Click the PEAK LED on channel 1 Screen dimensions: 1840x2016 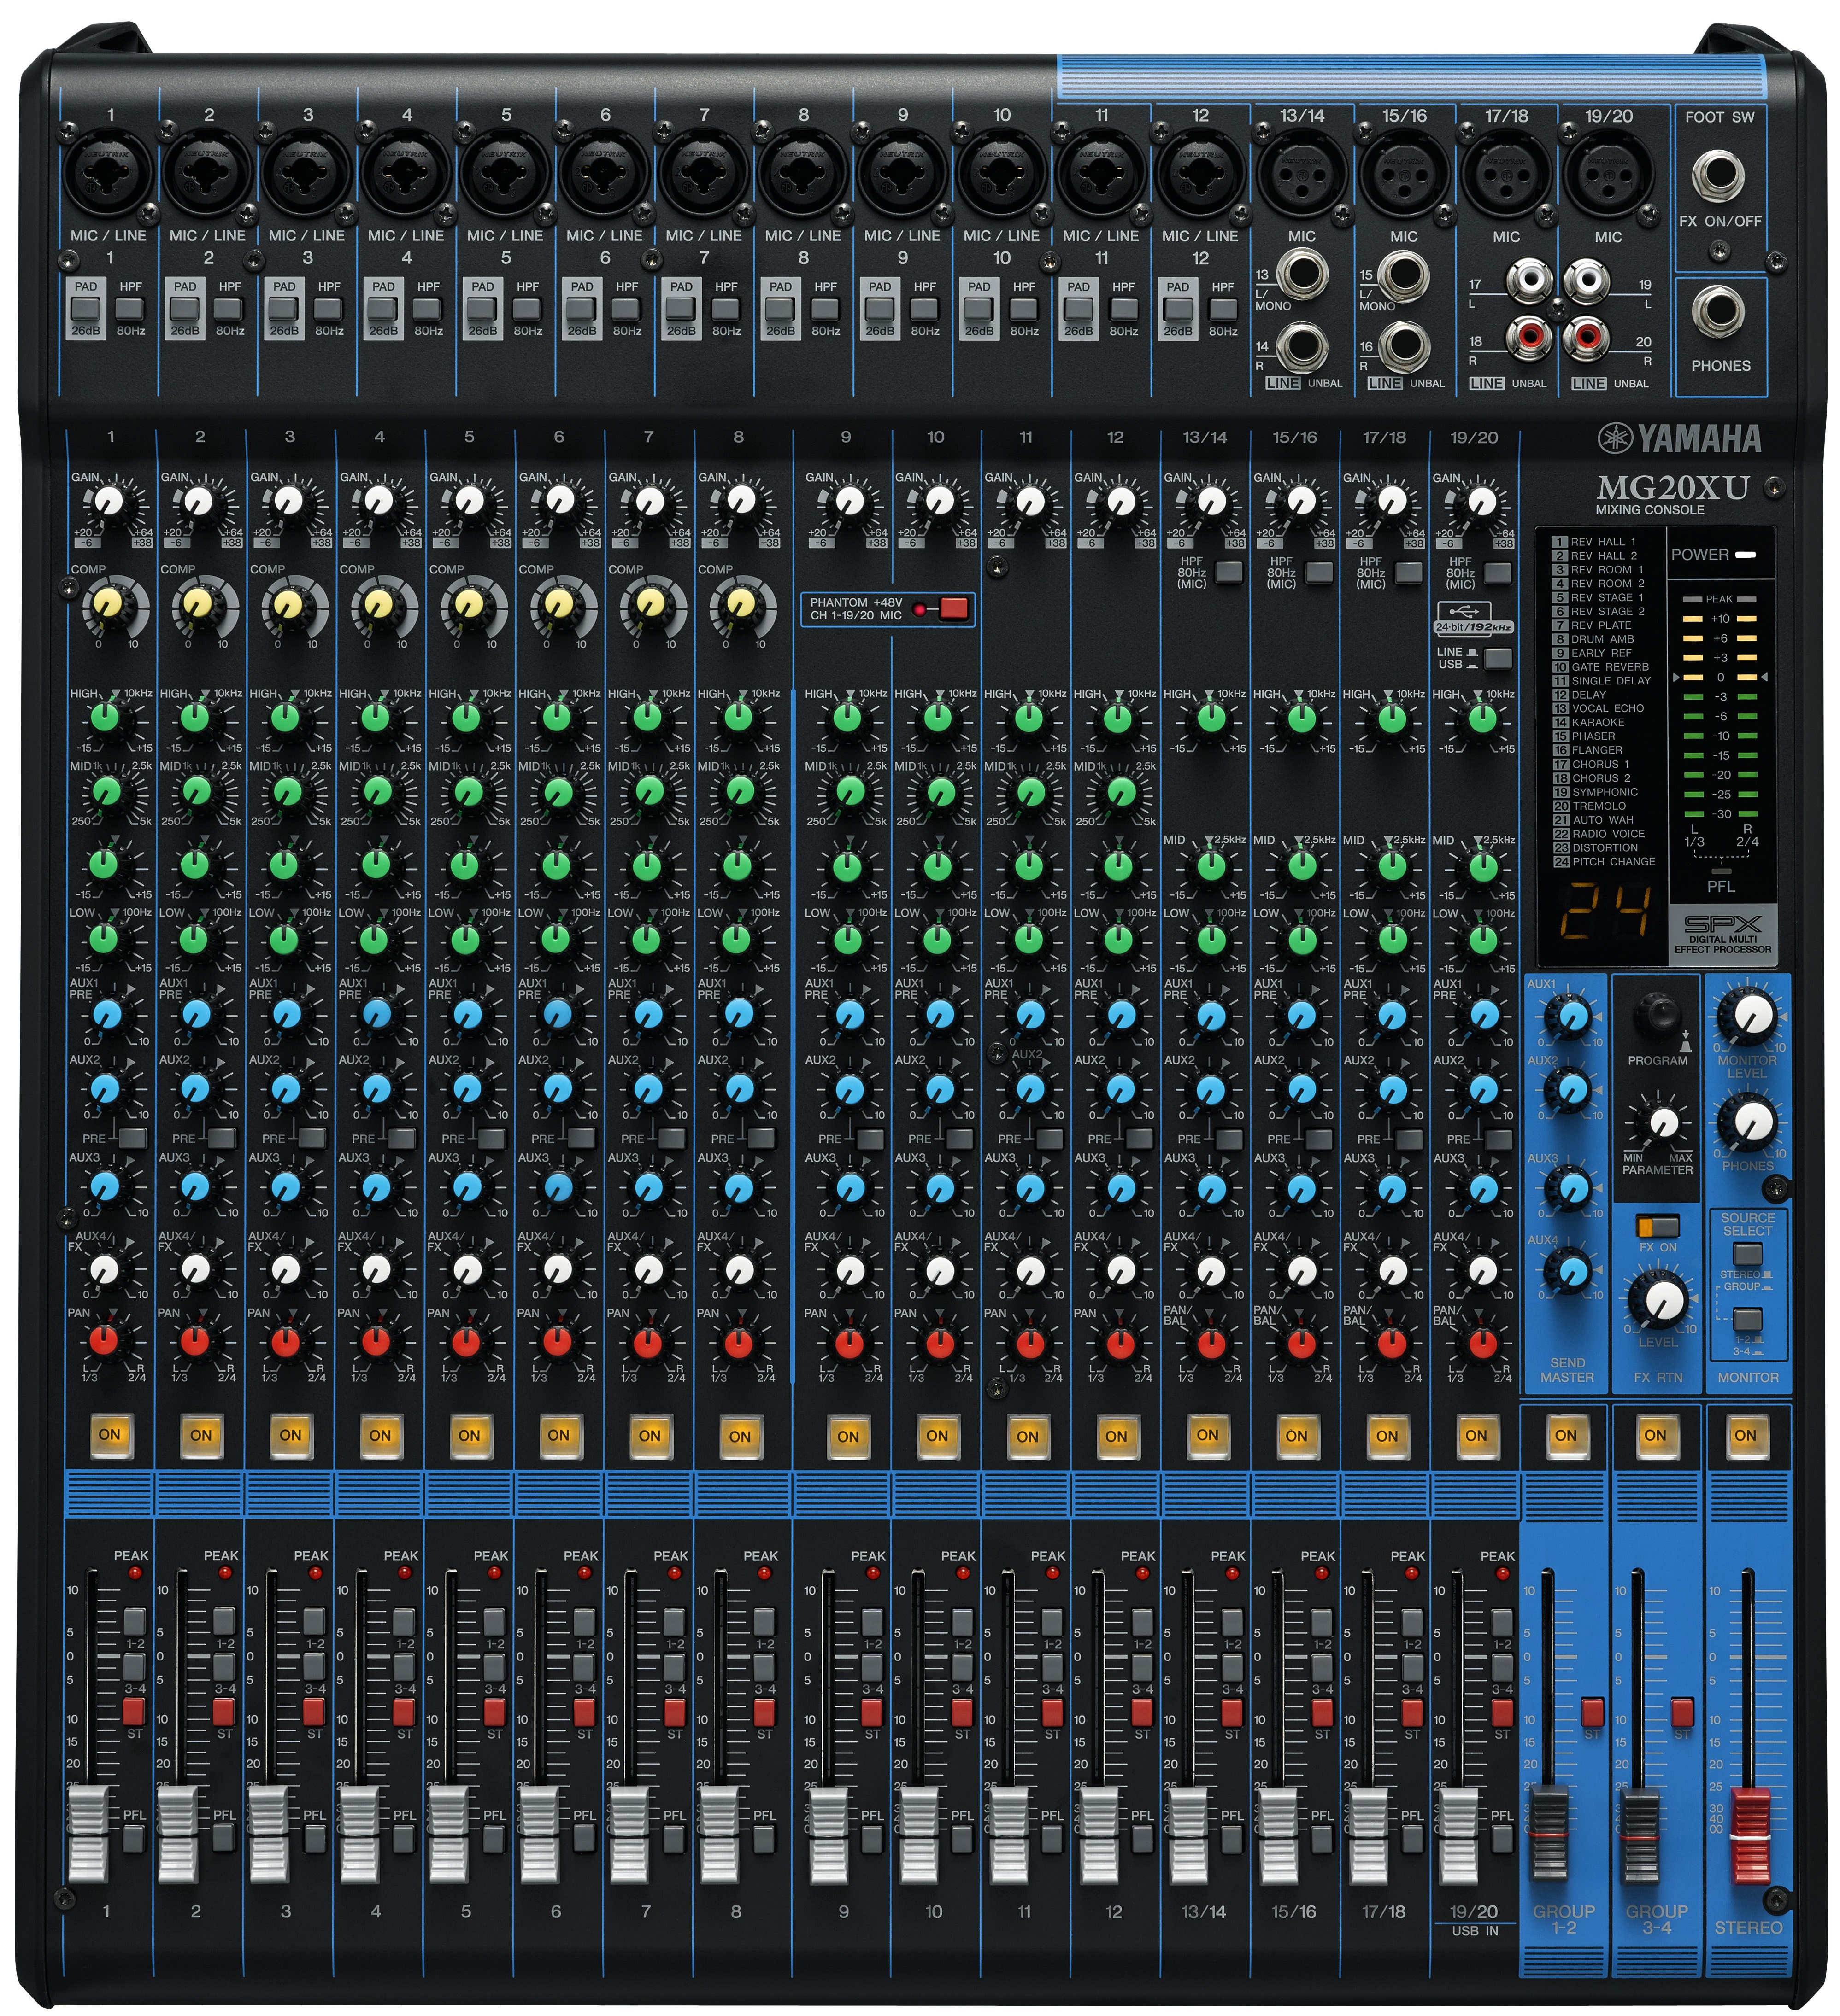135,1573
